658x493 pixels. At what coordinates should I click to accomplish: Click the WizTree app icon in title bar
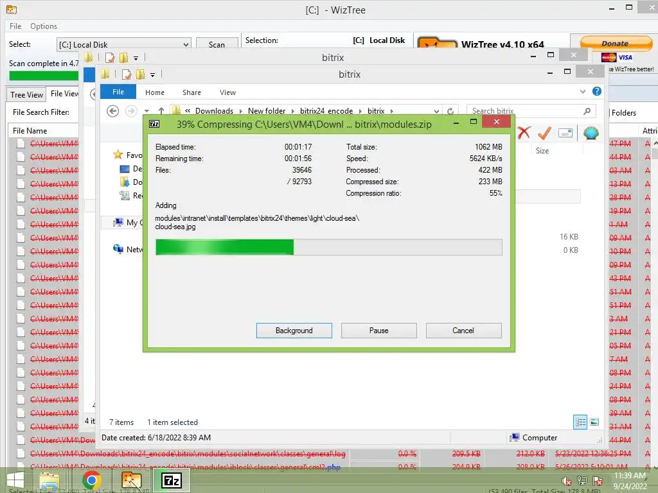click(12, 9)
